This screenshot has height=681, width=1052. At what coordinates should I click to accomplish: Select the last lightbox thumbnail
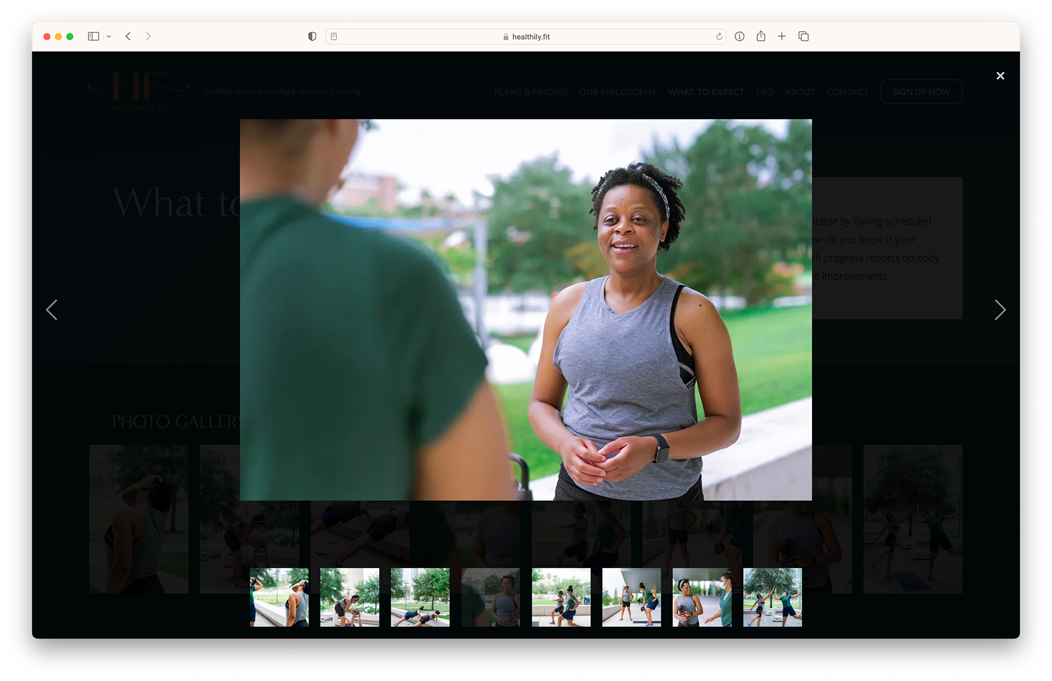pos(773,597)
